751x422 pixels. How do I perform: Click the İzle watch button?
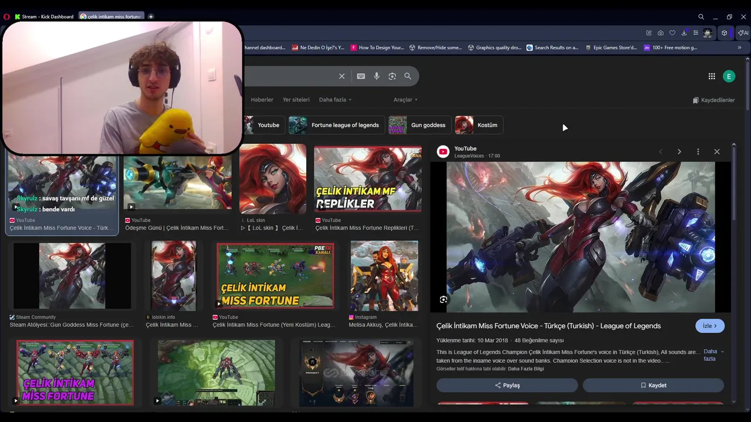tap(710, 326)
